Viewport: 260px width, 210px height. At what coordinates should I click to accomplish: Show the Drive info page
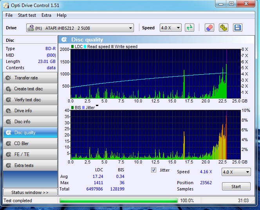(x=30, y=111)
